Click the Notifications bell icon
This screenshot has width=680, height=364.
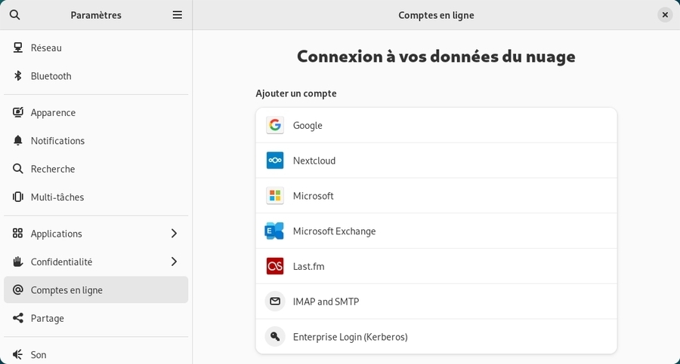[x=18, y=141]
